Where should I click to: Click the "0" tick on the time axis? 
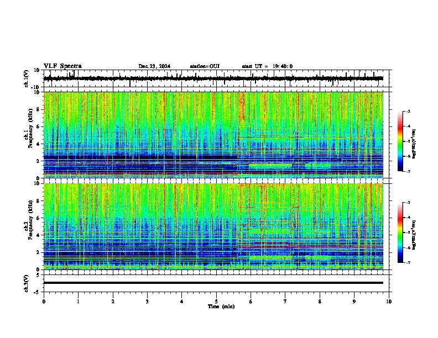[44, 302]
